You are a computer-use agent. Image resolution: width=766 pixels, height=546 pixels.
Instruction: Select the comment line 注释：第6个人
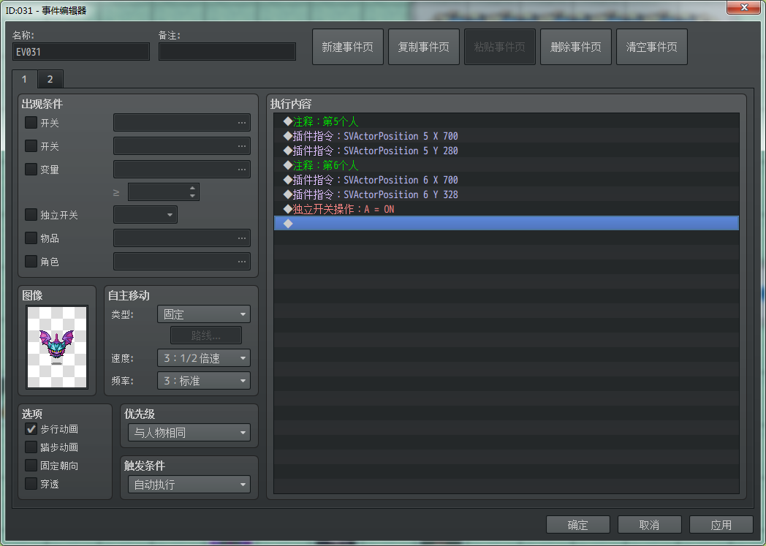(x=507, y=165)
